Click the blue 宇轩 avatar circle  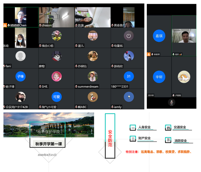[x=159, y=77]
